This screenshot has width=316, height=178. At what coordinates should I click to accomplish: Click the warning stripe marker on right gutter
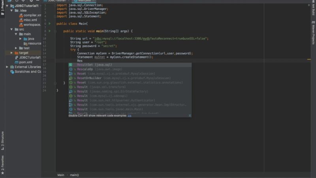[309, 59]
